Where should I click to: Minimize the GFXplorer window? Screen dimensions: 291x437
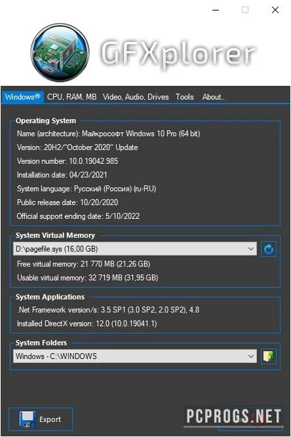coord(216,10)
